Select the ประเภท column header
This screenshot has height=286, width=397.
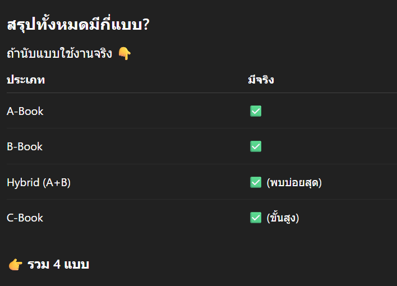pos(26,80)
